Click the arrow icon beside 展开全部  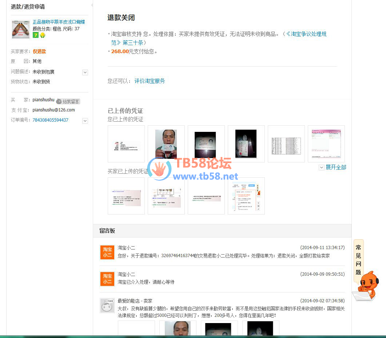(x=322, y=168)
